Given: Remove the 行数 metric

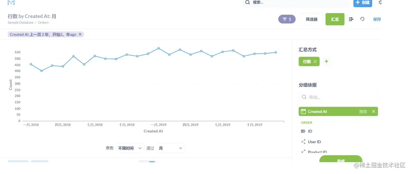Looking at the screenshot, I should click(x=315, y=62).
